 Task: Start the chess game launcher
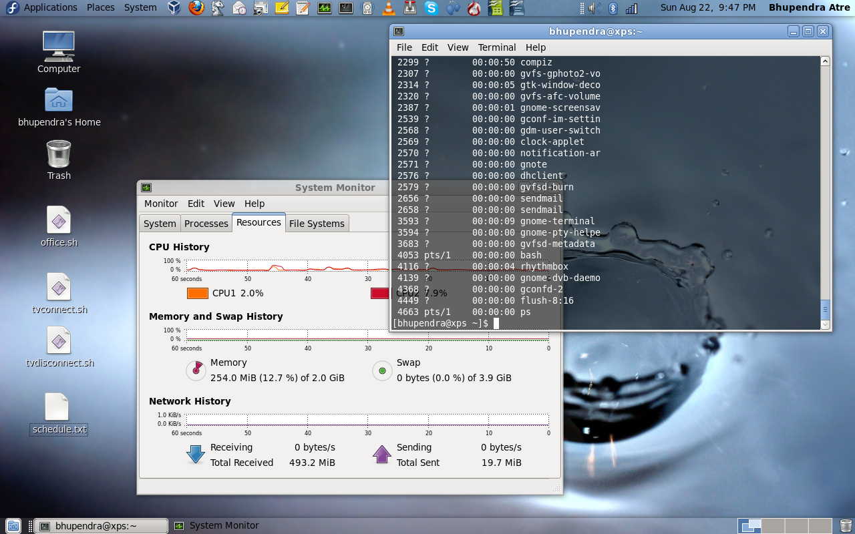pos(218,8)
